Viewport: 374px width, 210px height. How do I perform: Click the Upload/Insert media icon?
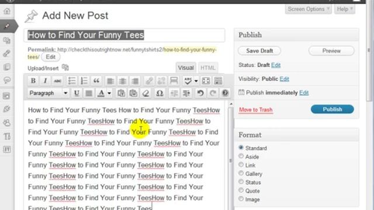point(65,68)
